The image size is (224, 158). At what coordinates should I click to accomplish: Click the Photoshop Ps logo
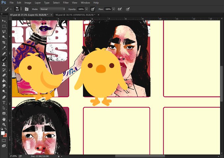pos(4,3)
